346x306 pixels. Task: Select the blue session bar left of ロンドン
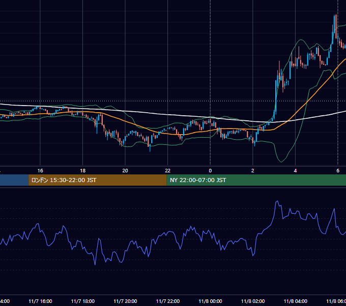14,180
